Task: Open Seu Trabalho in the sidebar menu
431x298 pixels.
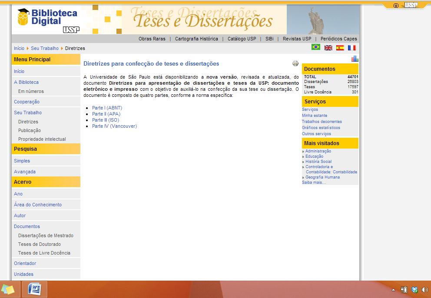Action: click(28, 113)
